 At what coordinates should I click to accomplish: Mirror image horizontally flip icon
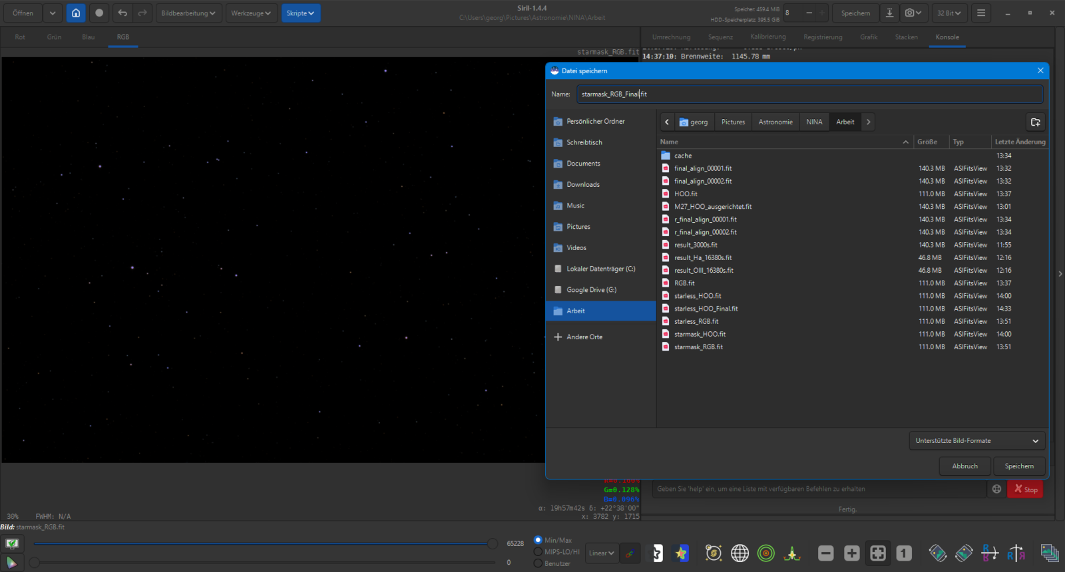1016,553
